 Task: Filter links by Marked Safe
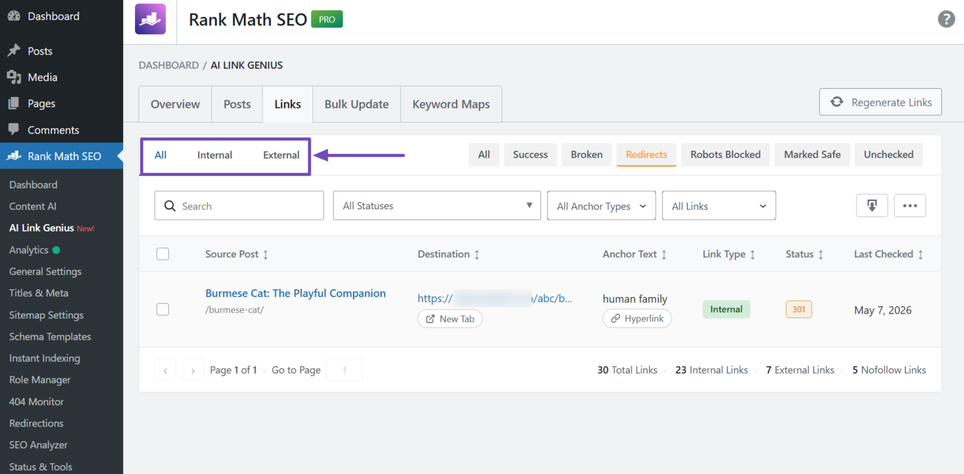[813, 155]
